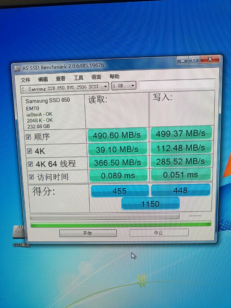Click the 读取: read column header
The image size is (231, 308).
click(x=98, y=100)
